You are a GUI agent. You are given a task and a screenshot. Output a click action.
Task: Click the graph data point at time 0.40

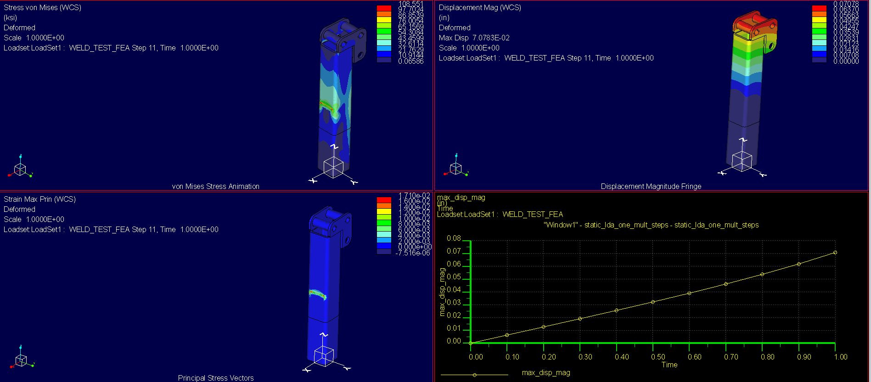tap(616, 310)
